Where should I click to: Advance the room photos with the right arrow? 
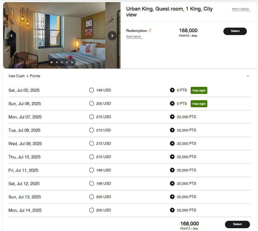112,36
